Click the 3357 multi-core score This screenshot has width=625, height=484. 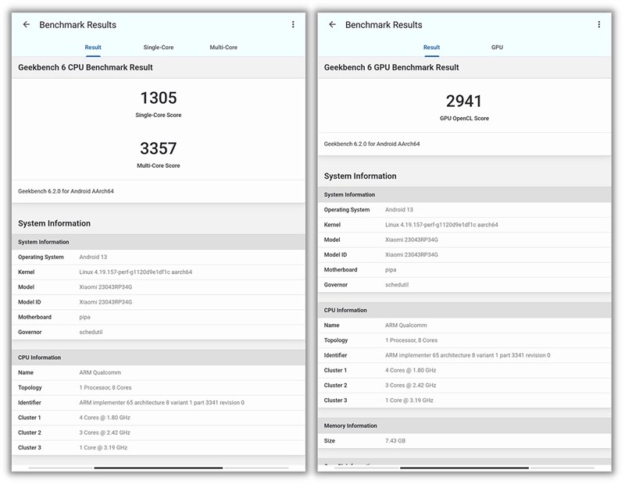pyautogui.click(x=159, y=148)
